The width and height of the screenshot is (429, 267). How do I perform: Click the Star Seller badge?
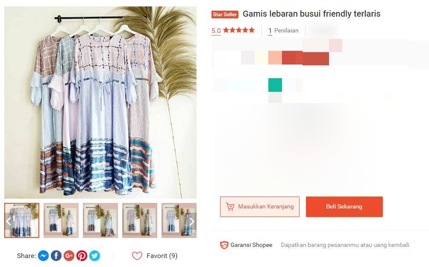tap(225, 15)
